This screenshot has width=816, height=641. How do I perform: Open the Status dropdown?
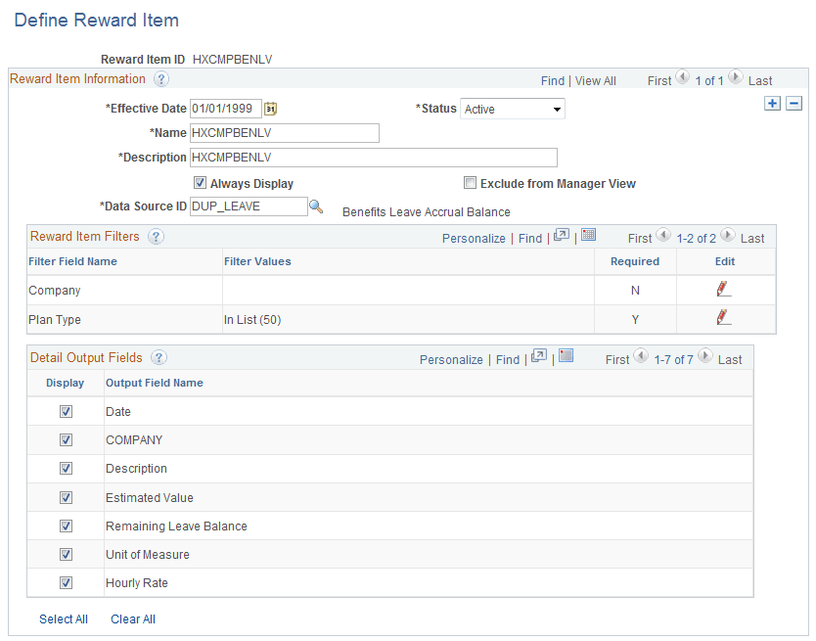click(558, 109)
